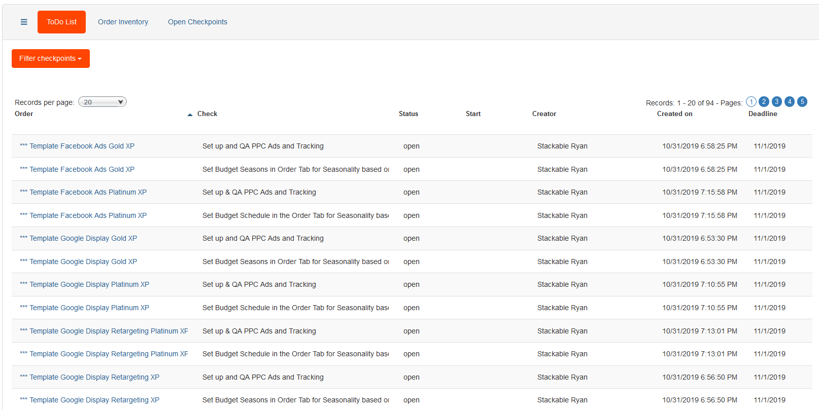819x410 pixels.
Task: Go to the Open Checkpoints tab
Action: pos(197,22)
